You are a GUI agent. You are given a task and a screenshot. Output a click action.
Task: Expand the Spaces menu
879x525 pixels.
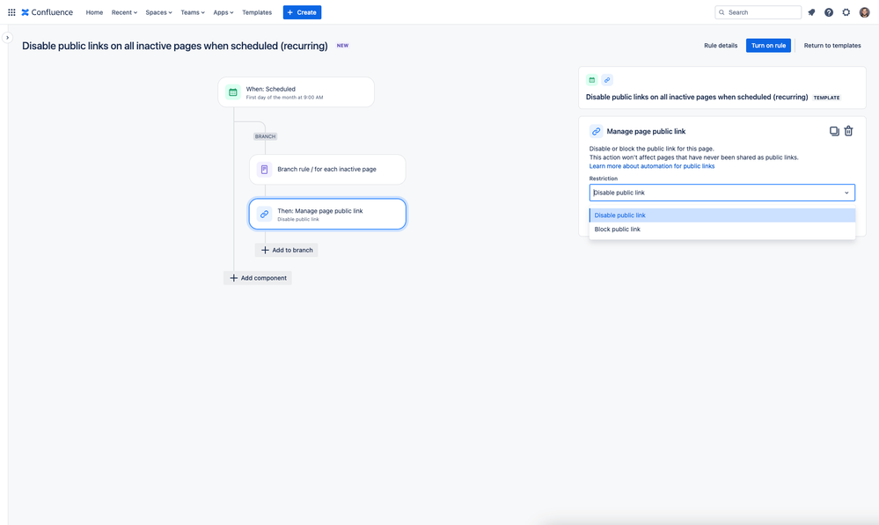[158, 12]
